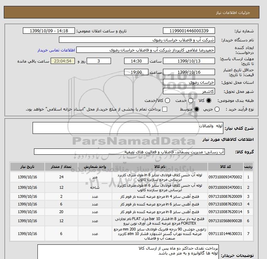
Task: Click the countdown timer 23:04:54
Action: [x=63, y=61]
